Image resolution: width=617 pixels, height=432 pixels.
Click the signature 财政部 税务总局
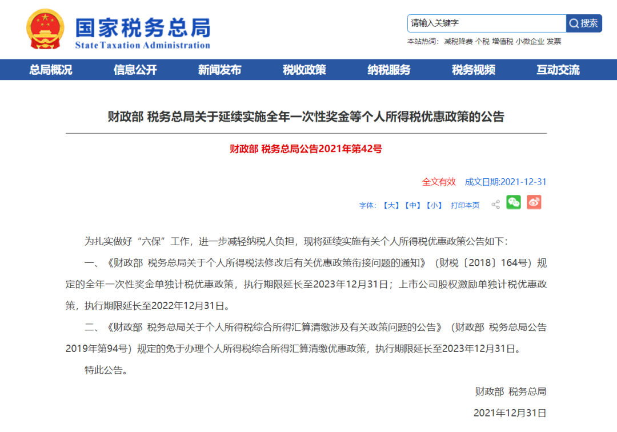(x=511, y=391)
